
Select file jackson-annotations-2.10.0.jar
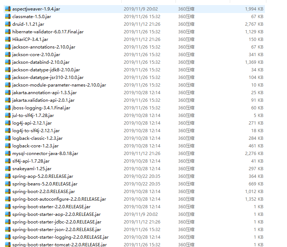pyautogui.click(x=44, y=47)
